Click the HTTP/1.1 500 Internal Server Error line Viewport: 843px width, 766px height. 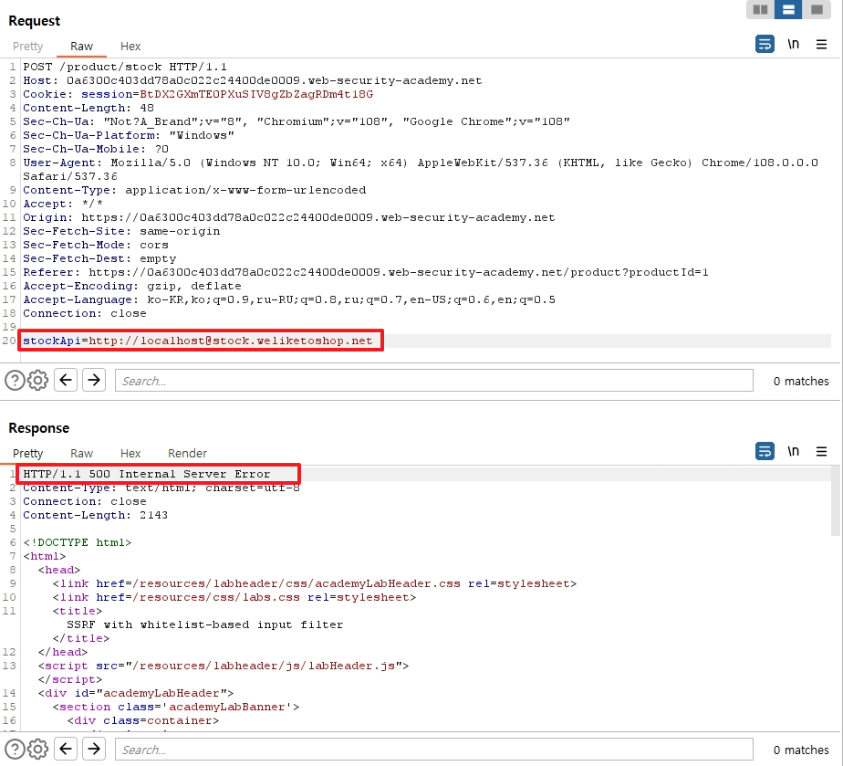click(147, 474)
